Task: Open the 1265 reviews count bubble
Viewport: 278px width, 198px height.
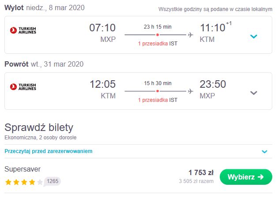Action: tap(53, 181)
